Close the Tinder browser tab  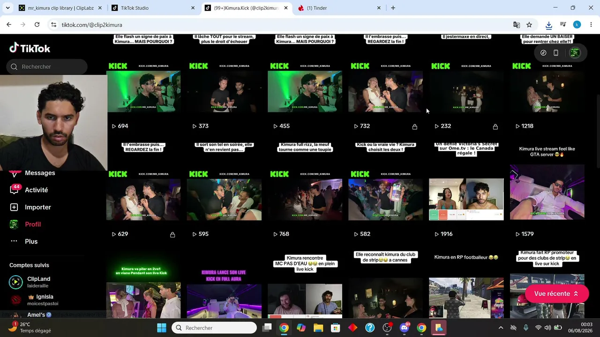[379, 8]
